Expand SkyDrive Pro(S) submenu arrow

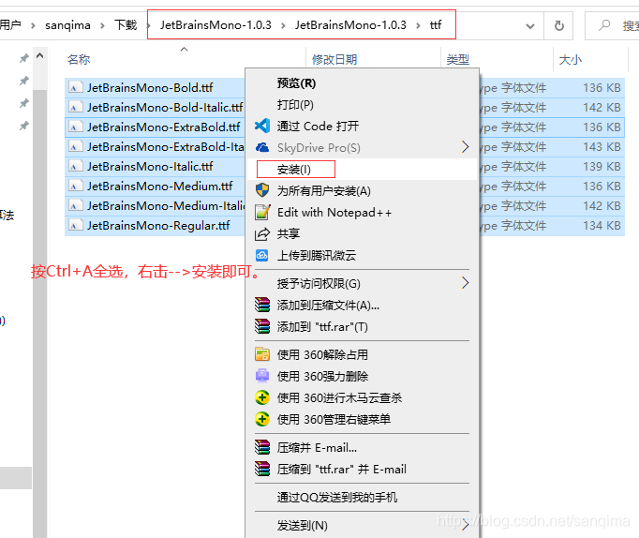[x=465, y=147]
